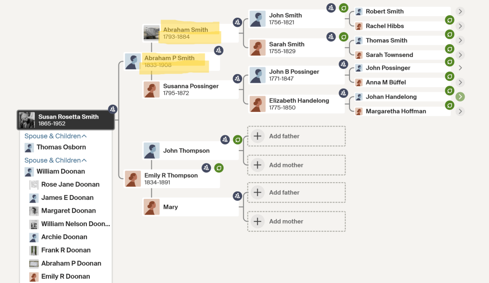489x283 pixels.
Task: Expand ancestors of Robert Smith with arrow
Action: (460, 11)
